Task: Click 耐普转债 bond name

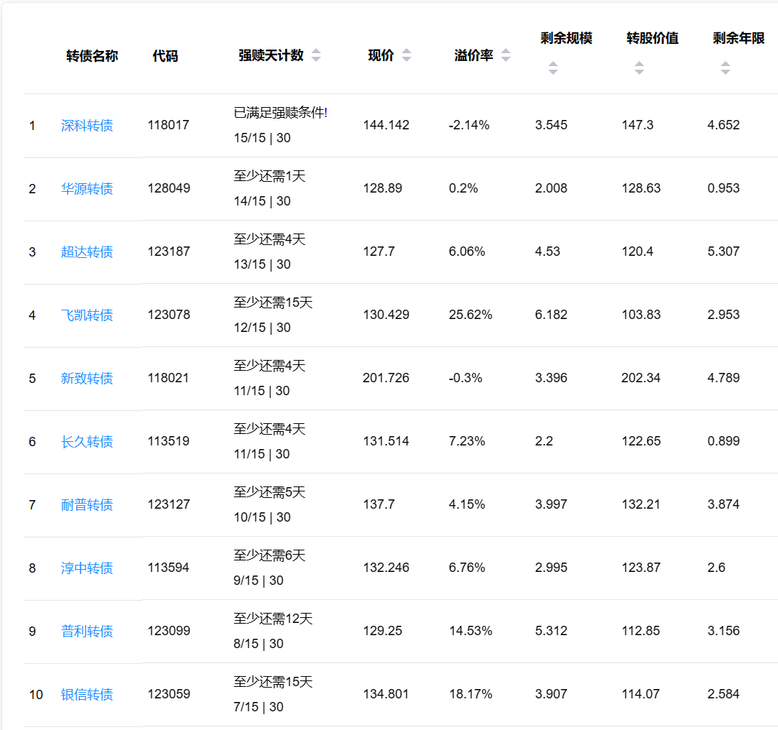Action: coord(87,505)
